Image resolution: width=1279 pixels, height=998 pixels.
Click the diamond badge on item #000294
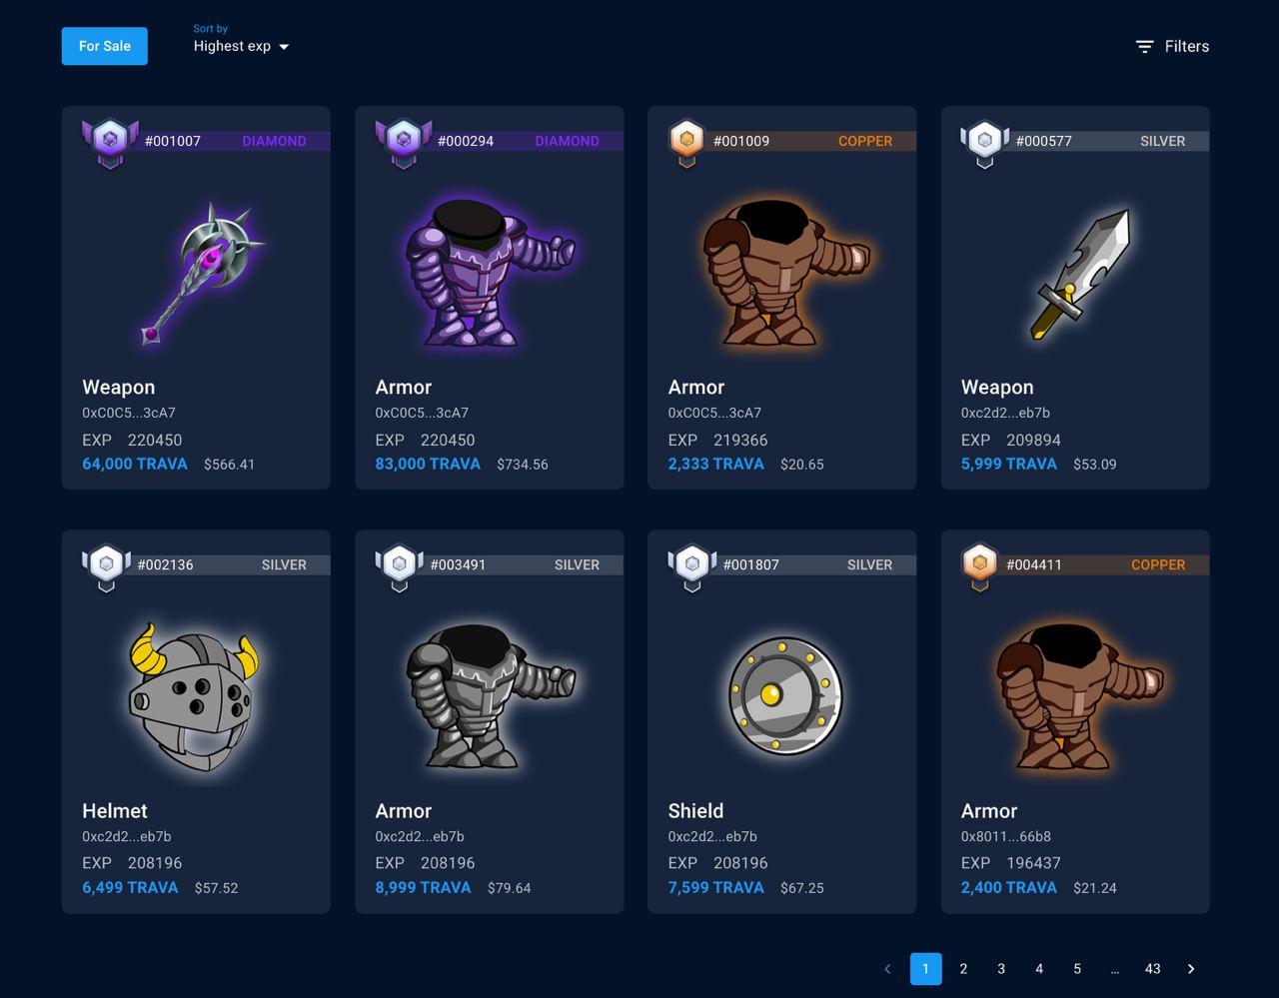[x=404, y=143]
